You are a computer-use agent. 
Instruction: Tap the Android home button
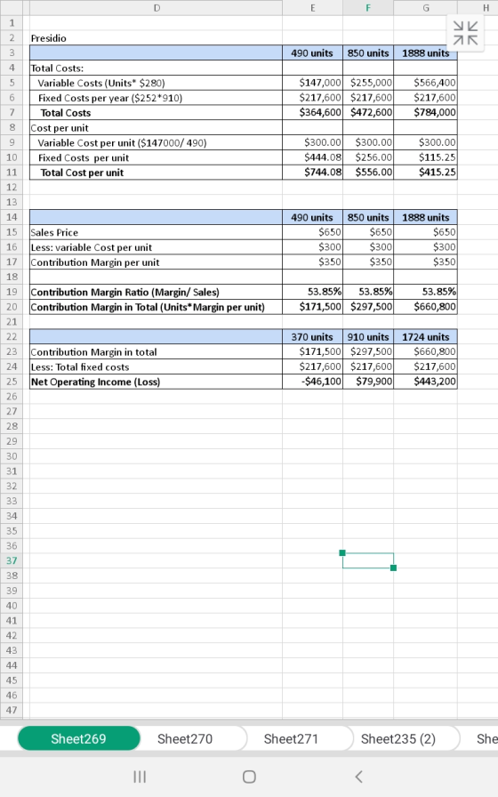pos(249,777)
